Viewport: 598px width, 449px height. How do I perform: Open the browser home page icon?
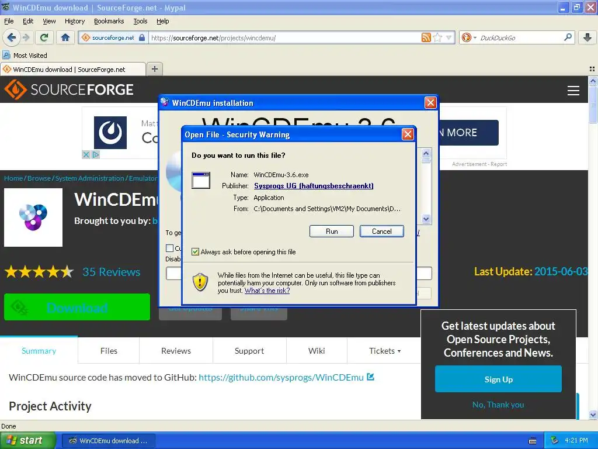pos(65,37)
